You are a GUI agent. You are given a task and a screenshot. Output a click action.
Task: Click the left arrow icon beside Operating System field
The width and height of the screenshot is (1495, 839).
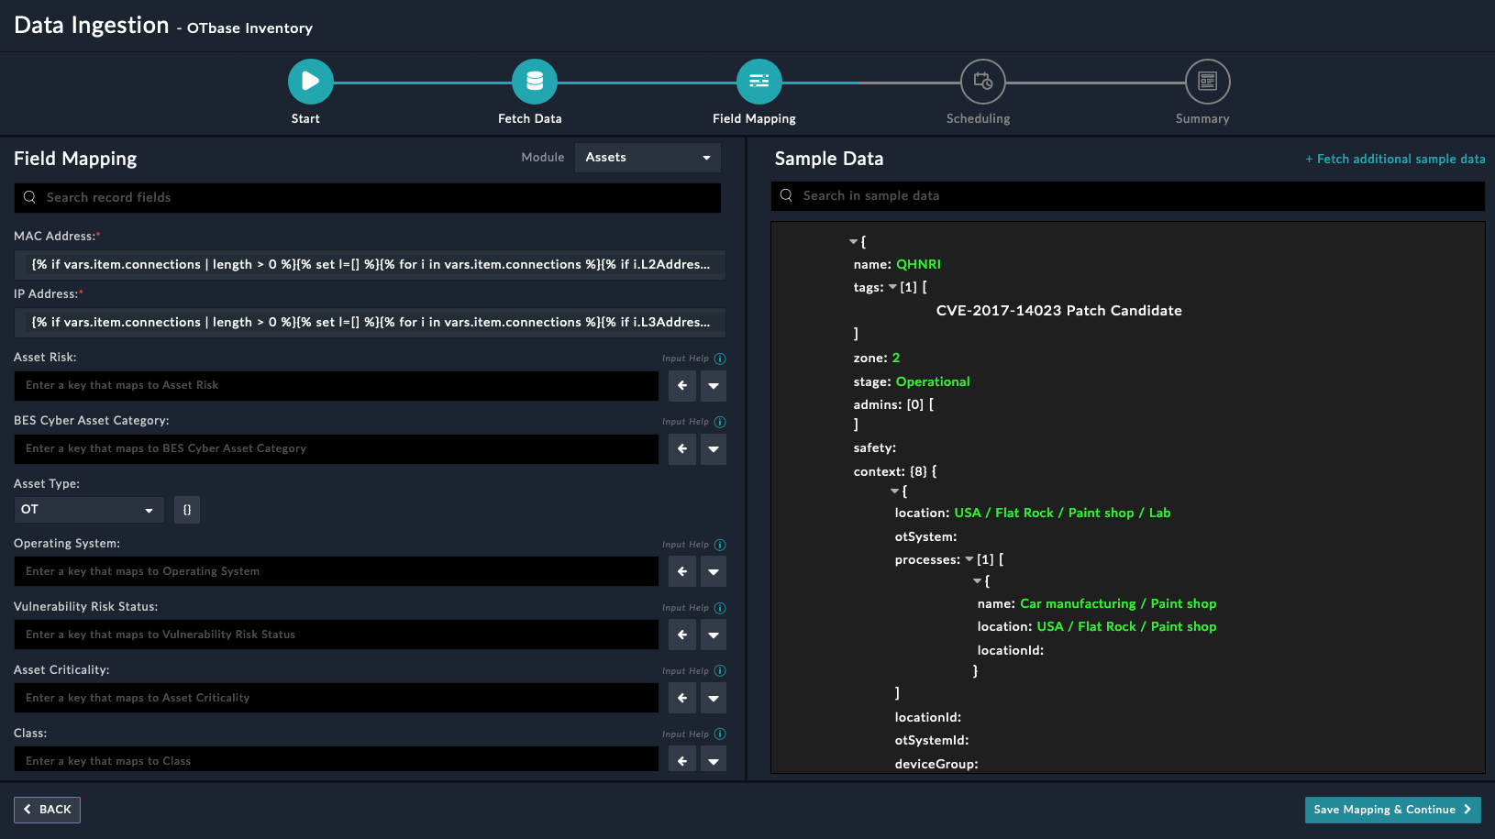click(682, 571)
